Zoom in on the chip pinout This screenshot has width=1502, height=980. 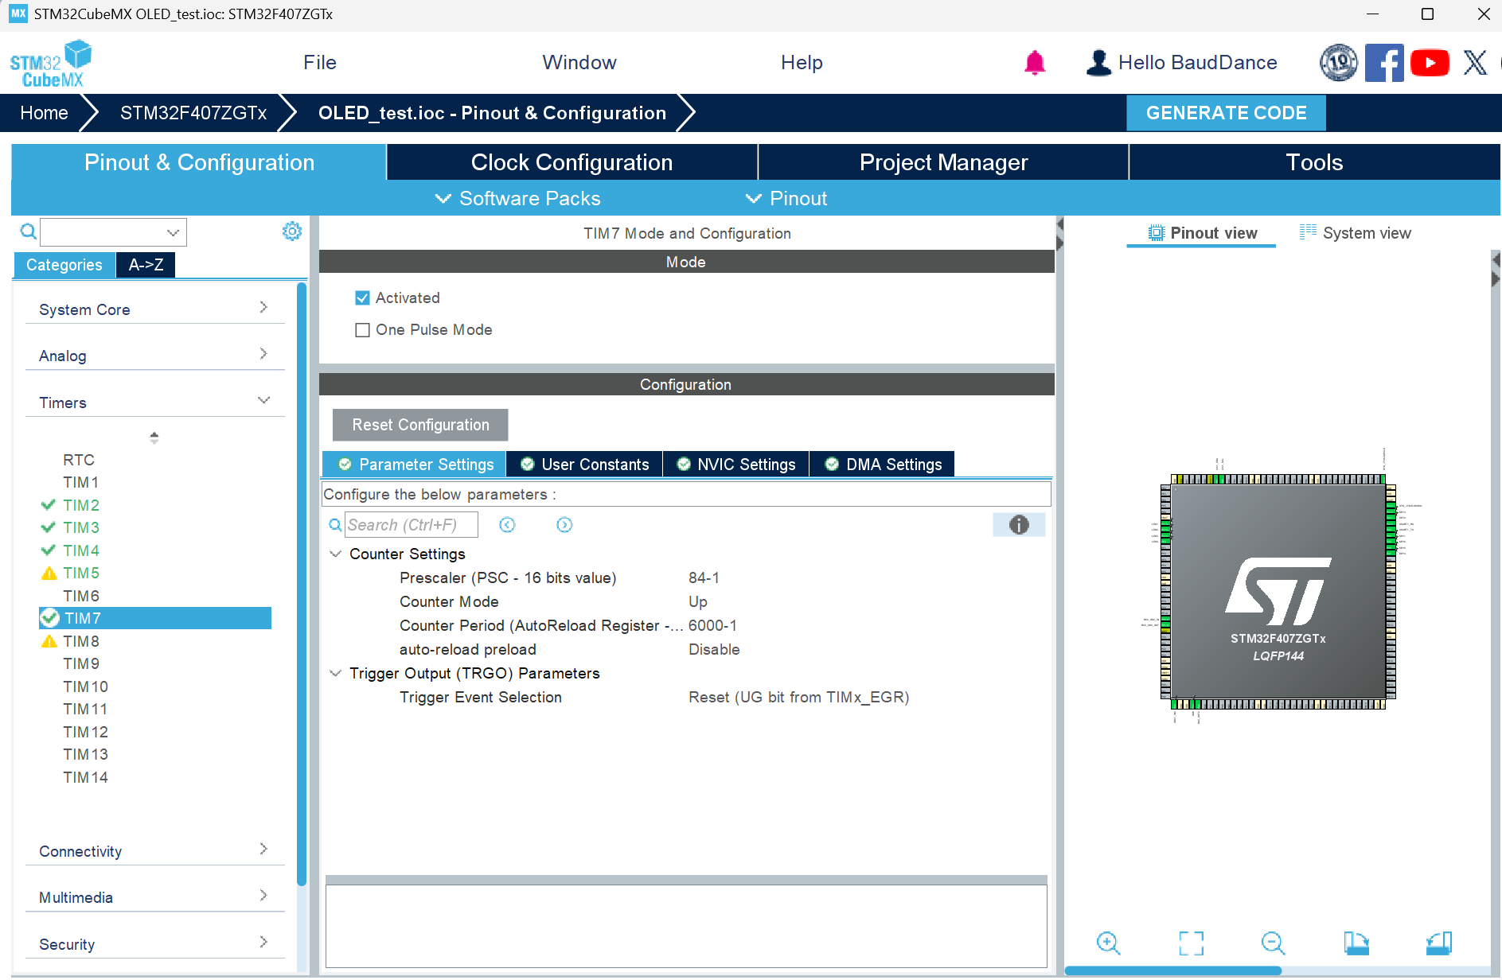[x=1108, y=943]
